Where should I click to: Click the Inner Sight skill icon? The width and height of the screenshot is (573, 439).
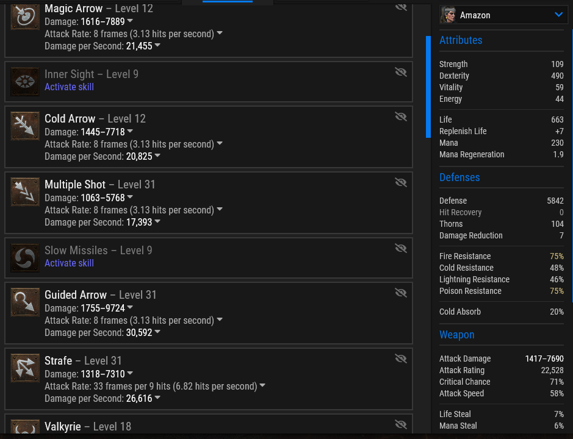25,82
